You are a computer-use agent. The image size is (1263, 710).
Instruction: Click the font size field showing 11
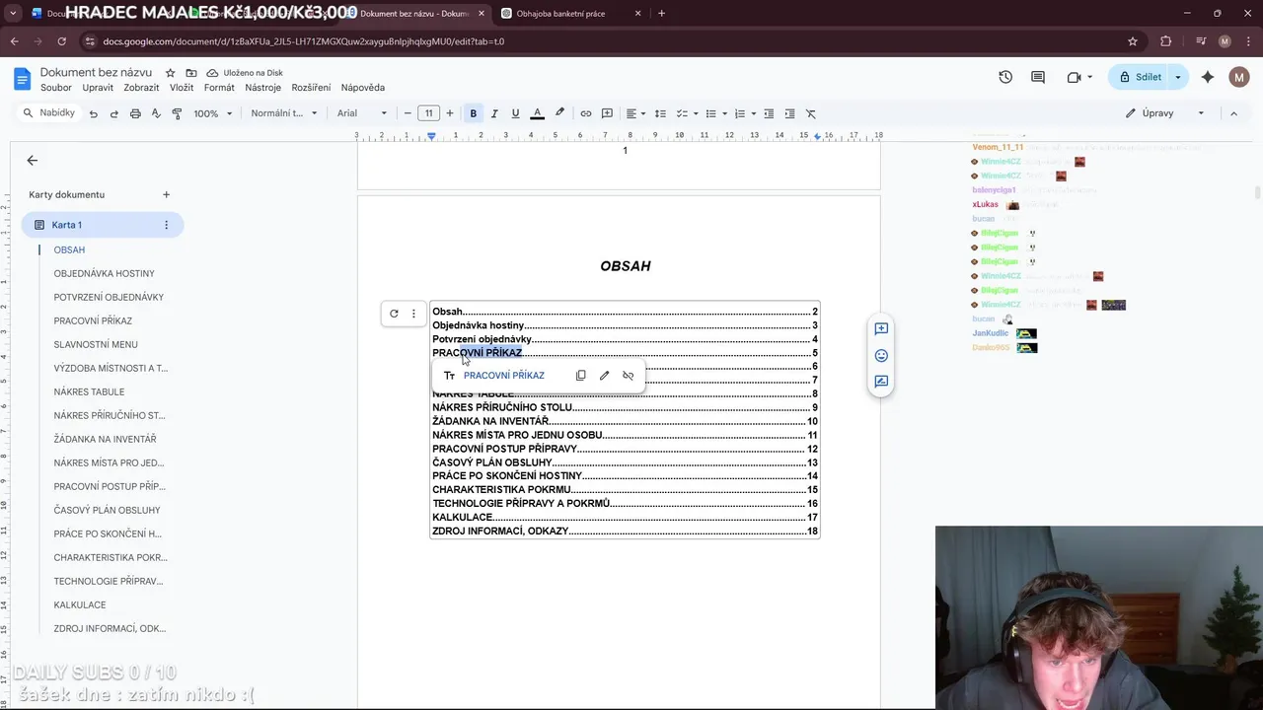(x=428, y=113)
